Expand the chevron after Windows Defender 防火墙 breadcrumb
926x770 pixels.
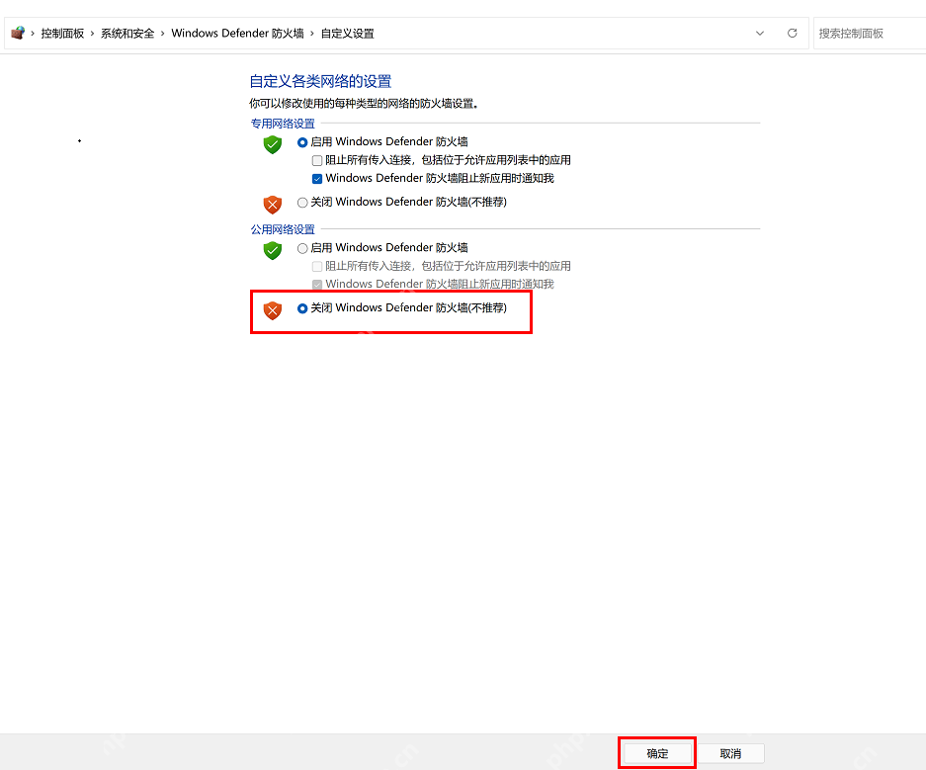tap(312, 34)
